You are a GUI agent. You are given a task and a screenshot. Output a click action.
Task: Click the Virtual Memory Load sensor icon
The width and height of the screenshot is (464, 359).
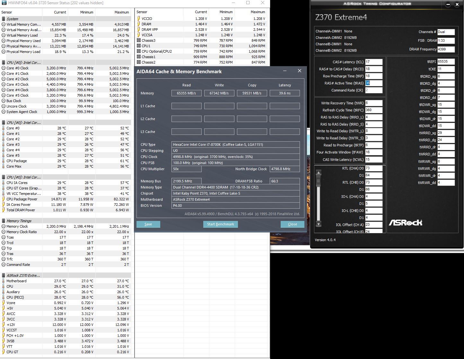pyautogui.click(x=4, y=35)
